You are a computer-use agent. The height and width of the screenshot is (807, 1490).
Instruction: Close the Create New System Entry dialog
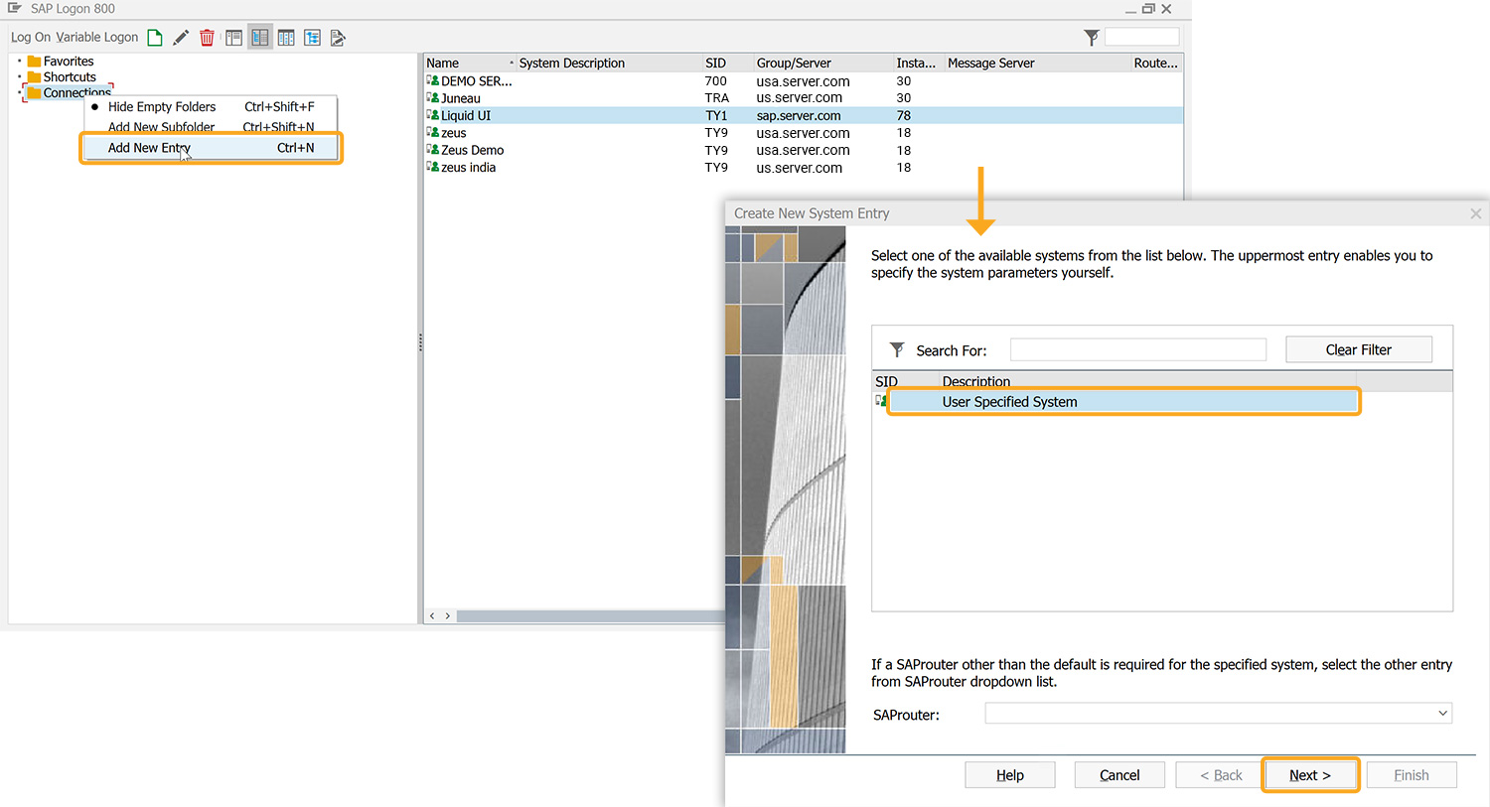[1476, 213]
